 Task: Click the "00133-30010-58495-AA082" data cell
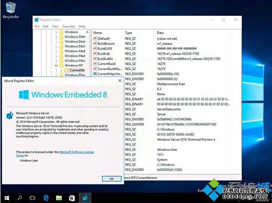(175, 135)
